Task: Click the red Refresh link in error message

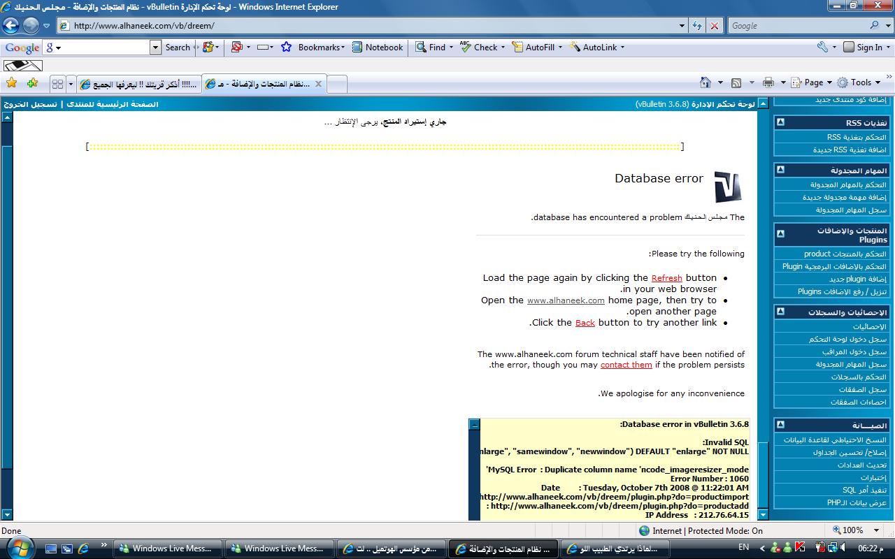Action: point(666,278)
